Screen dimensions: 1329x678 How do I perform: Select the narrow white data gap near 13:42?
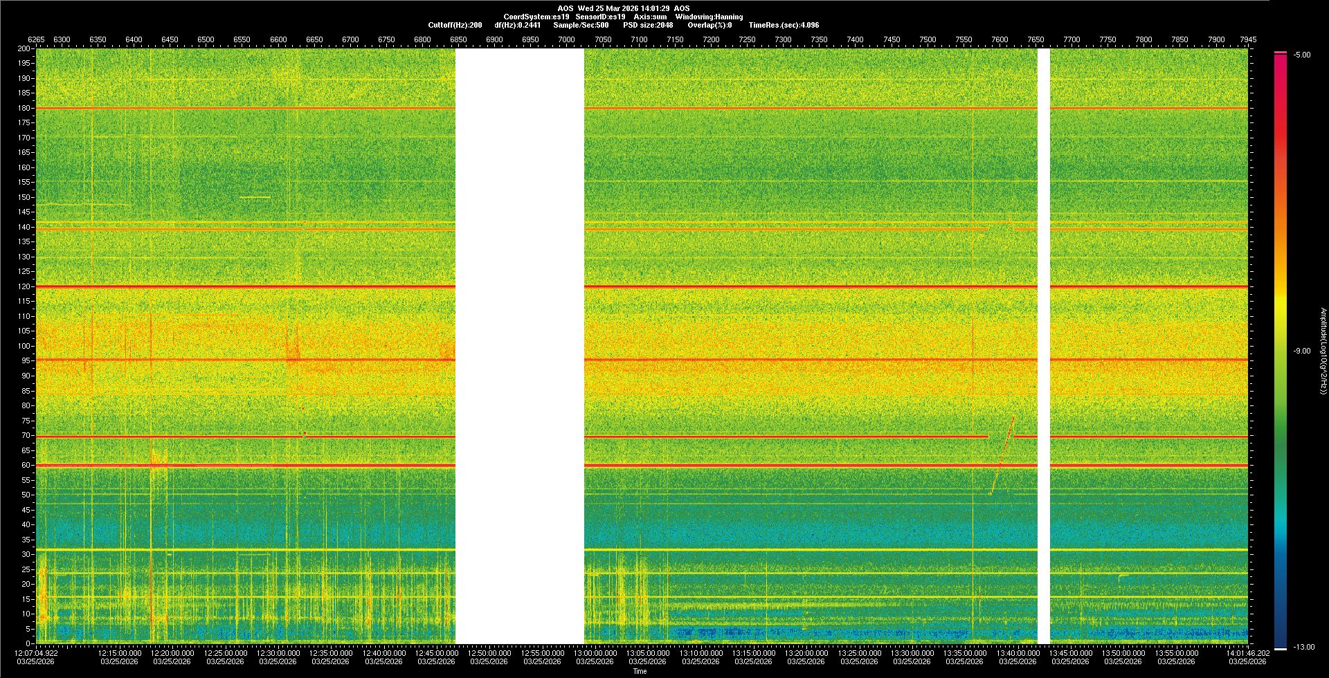coord(1043,346)
